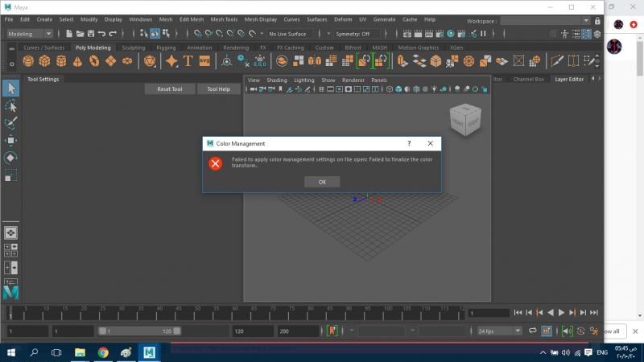Switch to the Sculpting shelf tab

click(x=134, y=47)
